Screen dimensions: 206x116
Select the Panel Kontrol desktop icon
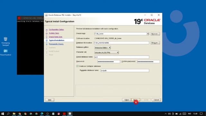[5, 53]
